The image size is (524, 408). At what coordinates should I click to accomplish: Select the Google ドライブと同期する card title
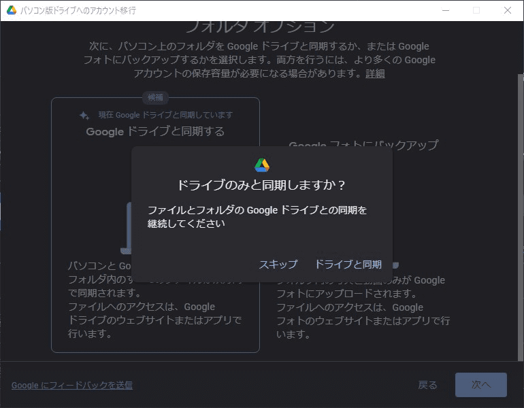tap(155, 131)
